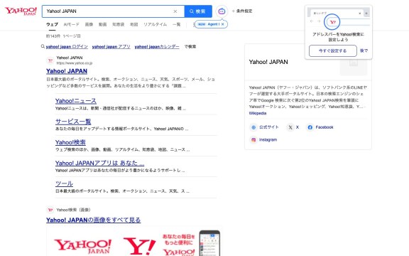Click 今すぐ設定する in the popup
409x256 pixels.
[333, 50]
